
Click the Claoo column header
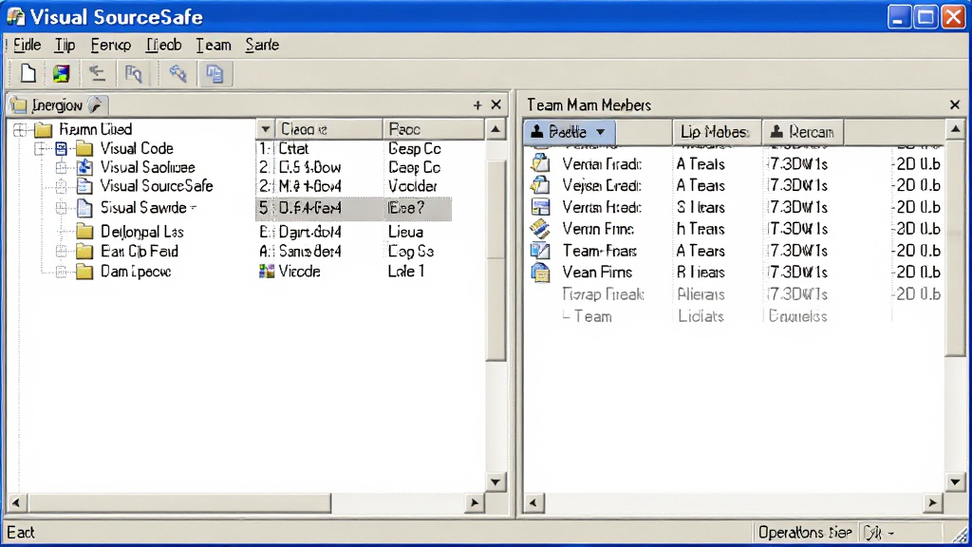coord(328,129)
